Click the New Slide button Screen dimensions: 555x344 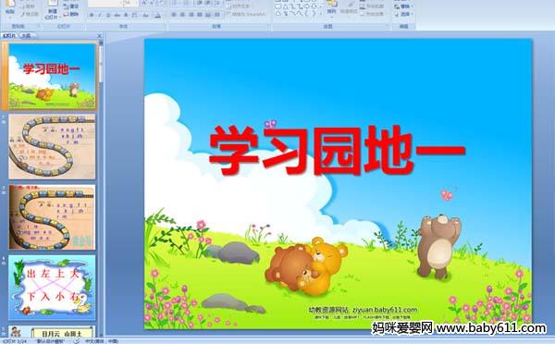pyautogui.click(x=54, y=10)
